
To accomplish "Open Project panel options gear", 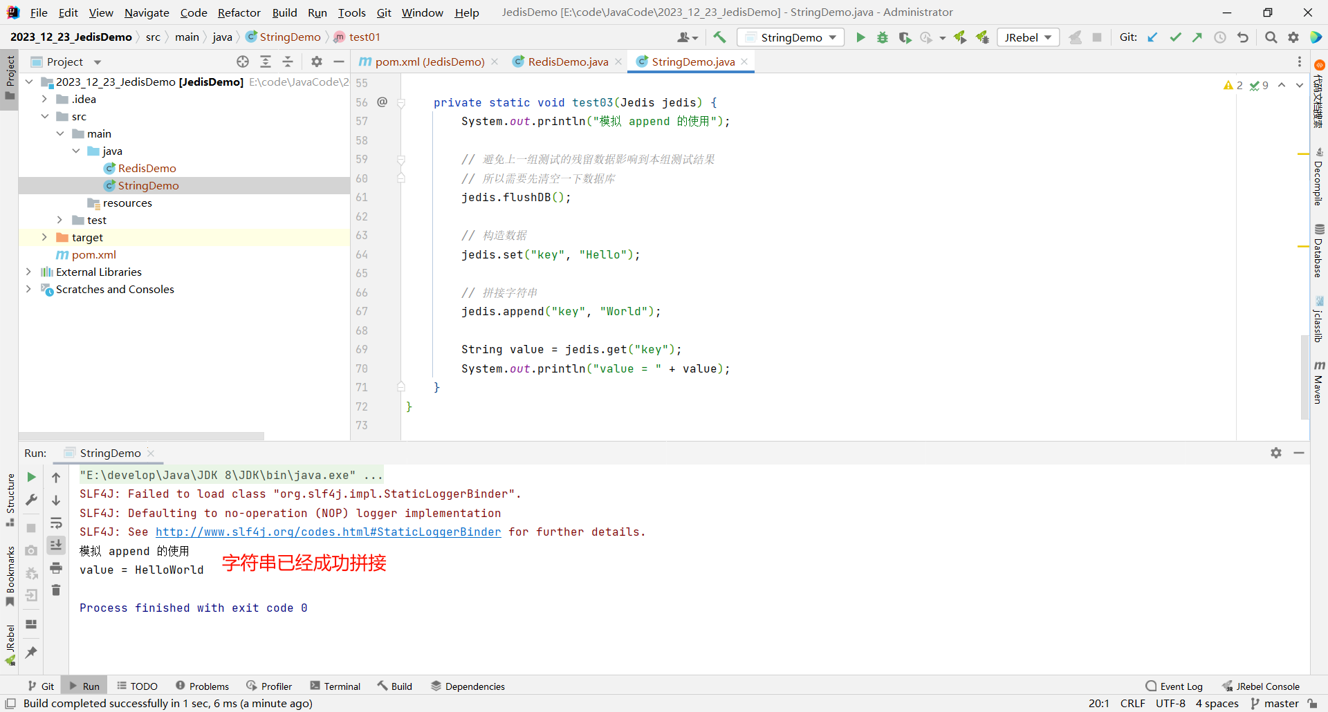I will (317, 62).
